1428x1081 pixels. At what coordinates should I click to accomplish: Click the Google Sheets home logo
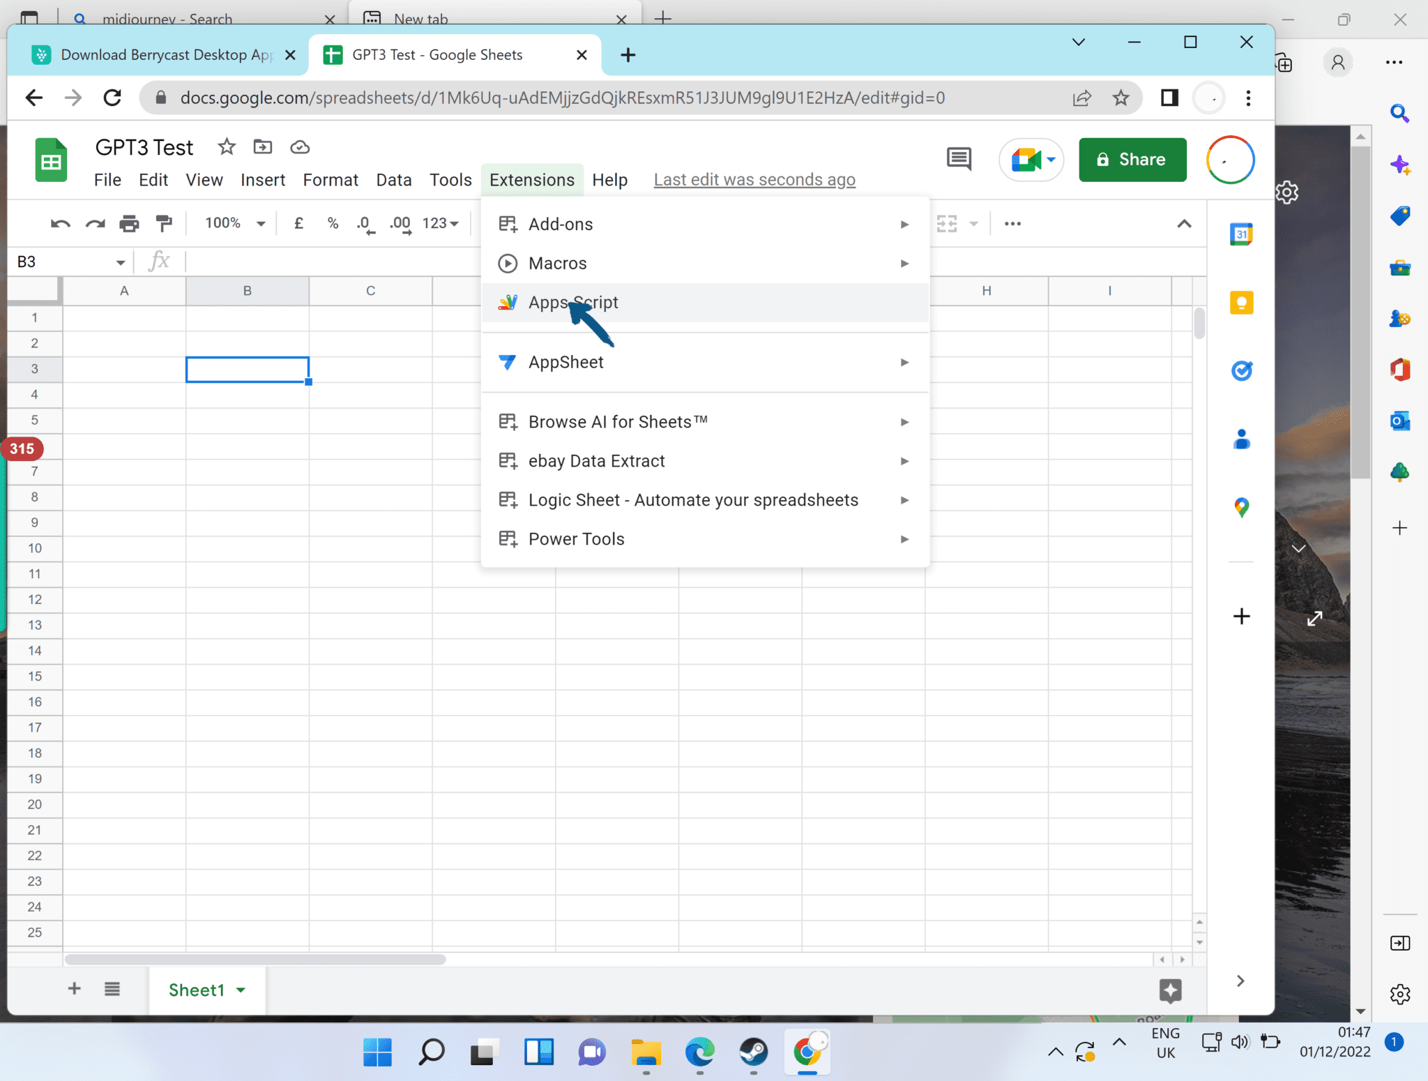(x=51, y=160)
